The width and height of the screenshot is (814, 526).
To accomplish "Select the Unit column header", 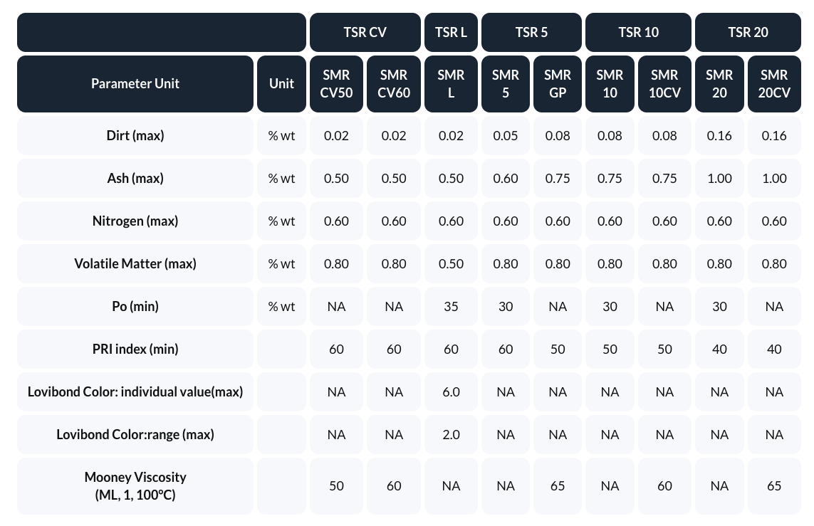I will pos(281,83).
